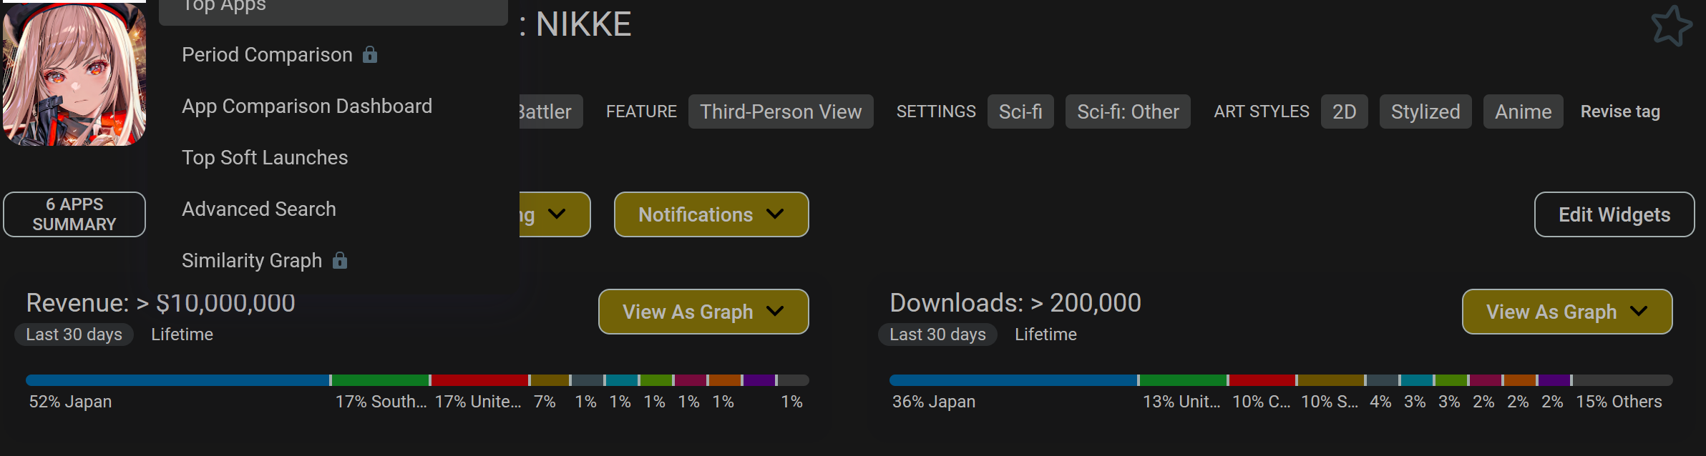Expand the Notifications dropdown
This screenshot has height=456, width=1706.
tap(711, 214)
